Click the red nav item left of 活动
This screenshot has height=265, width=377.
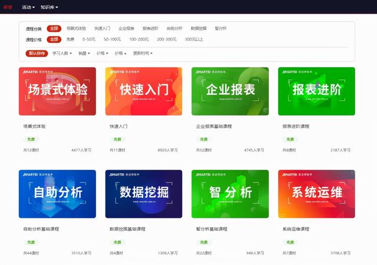8,7
